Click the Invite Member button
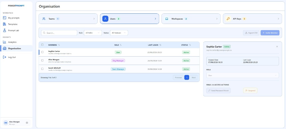The height and width of the screenshot is (129, 286). coord(270,33)
